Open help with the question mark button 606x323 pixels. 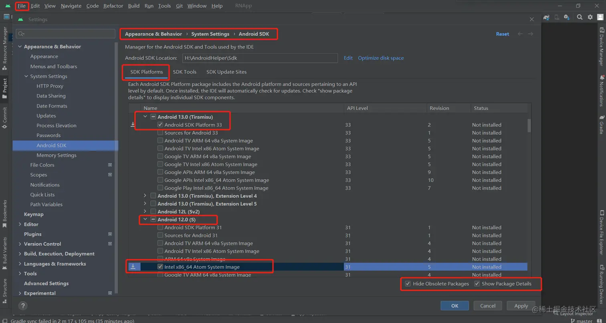click(x=22, y=305)
